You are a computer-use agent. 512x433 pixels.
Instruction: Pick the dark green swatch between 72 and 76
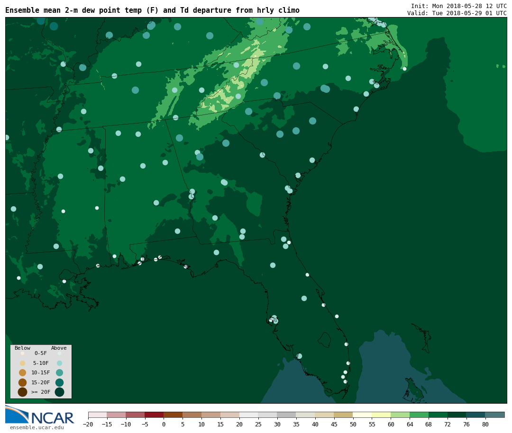coord(457,415)
